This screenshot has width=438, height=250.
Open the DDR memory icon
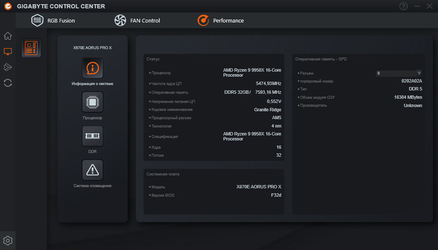93,136
